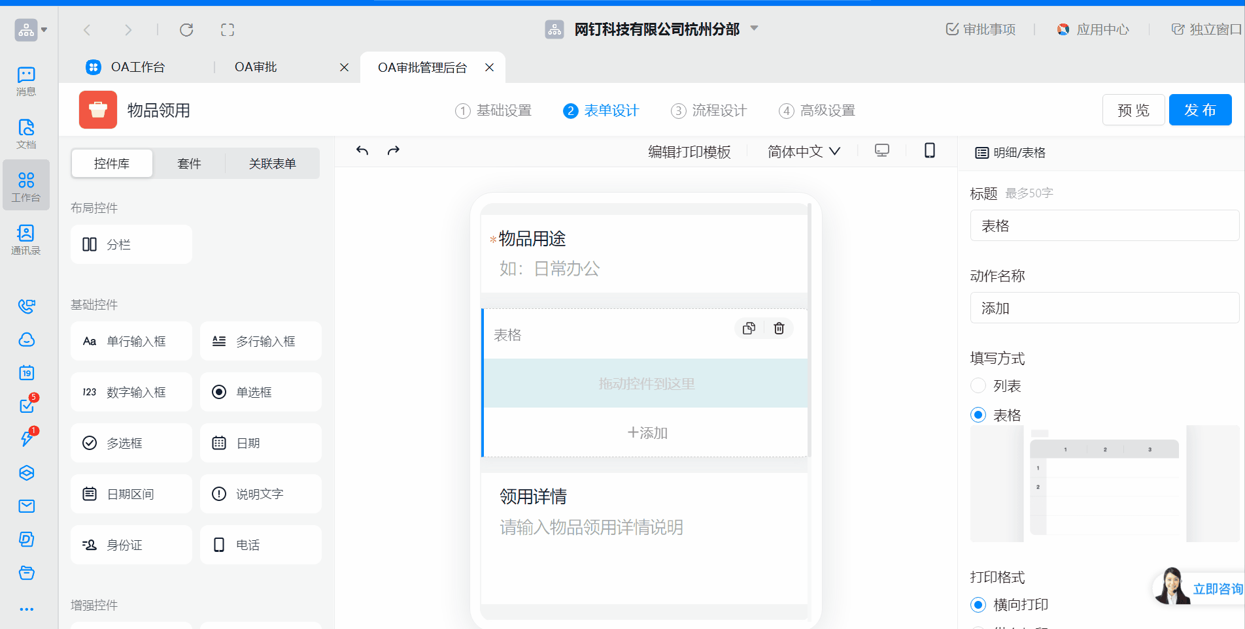The height and width of the screenshot is (629, 1245).
Task: Open 审批事项 in the top bar
Action: [981, 29]
